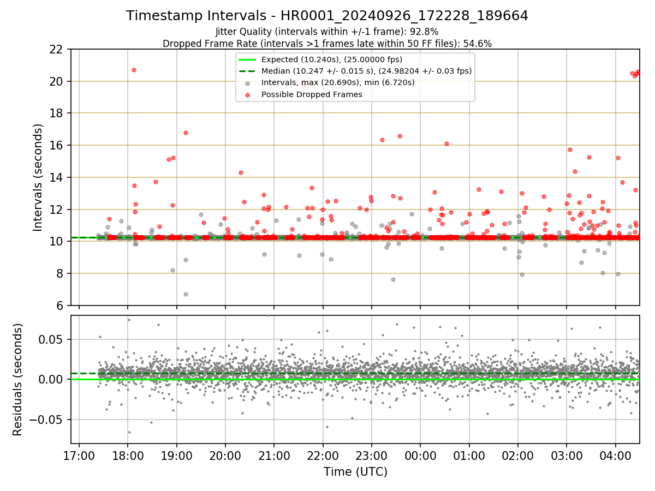
Task: Click legend entry 'Median (10.247 +/- 0.015 s)'
Action: [366, 71]
